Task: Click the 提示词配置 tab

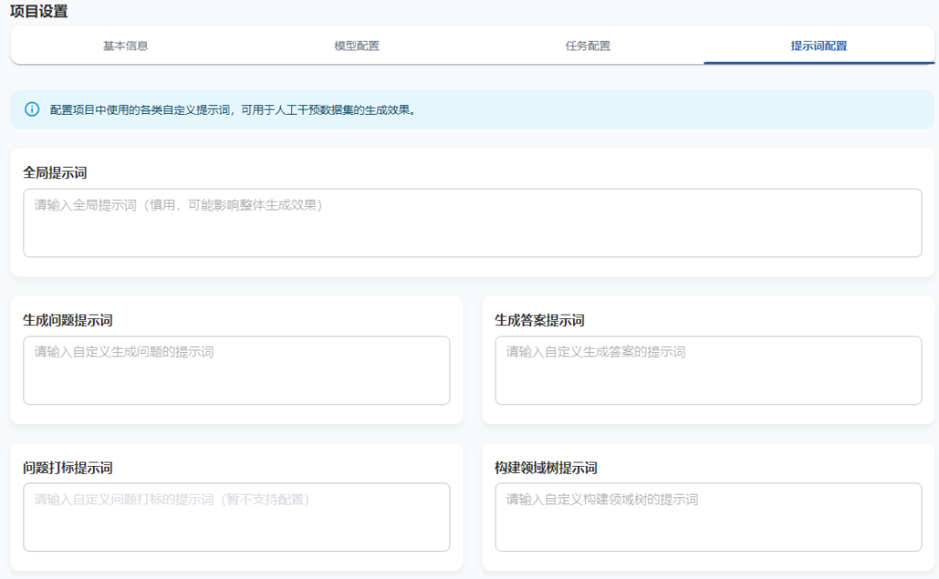Action: click(x=819, y=45)
